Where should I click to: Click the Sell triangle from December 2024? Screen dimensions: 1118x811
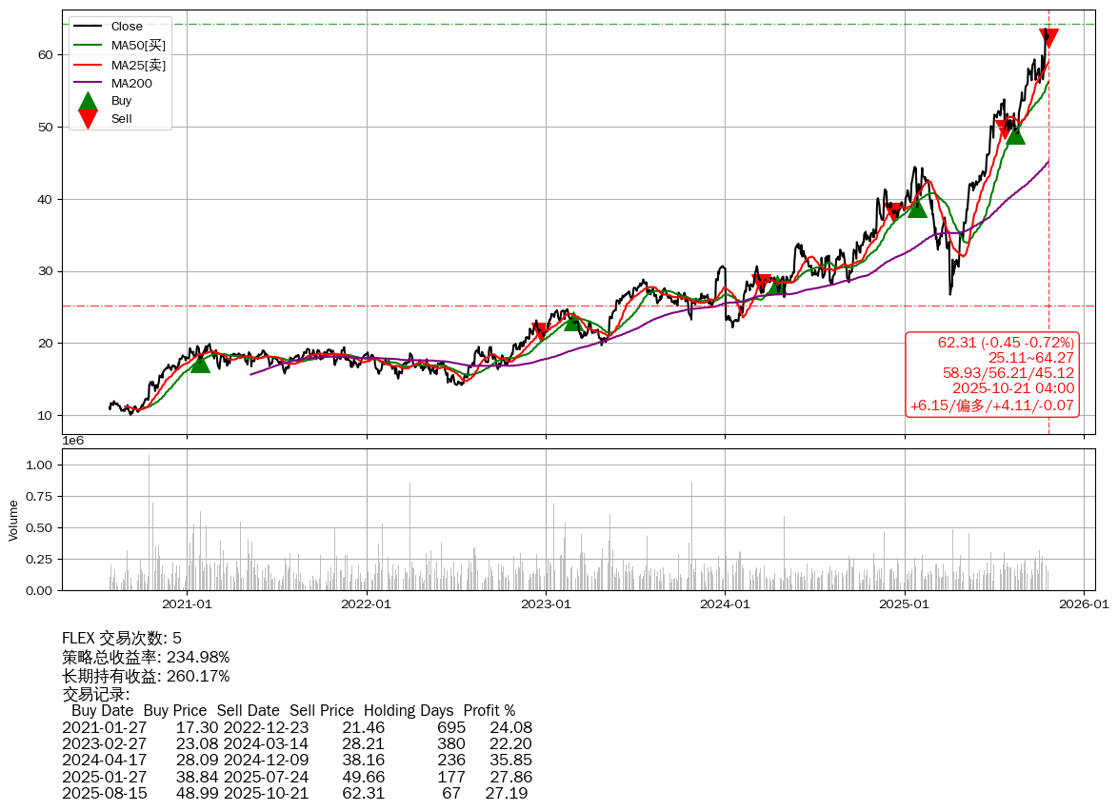coord(892,211)
